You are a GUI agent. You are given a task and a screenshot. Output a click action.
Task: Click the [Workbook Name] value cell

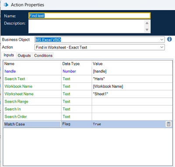pos(132,86)
